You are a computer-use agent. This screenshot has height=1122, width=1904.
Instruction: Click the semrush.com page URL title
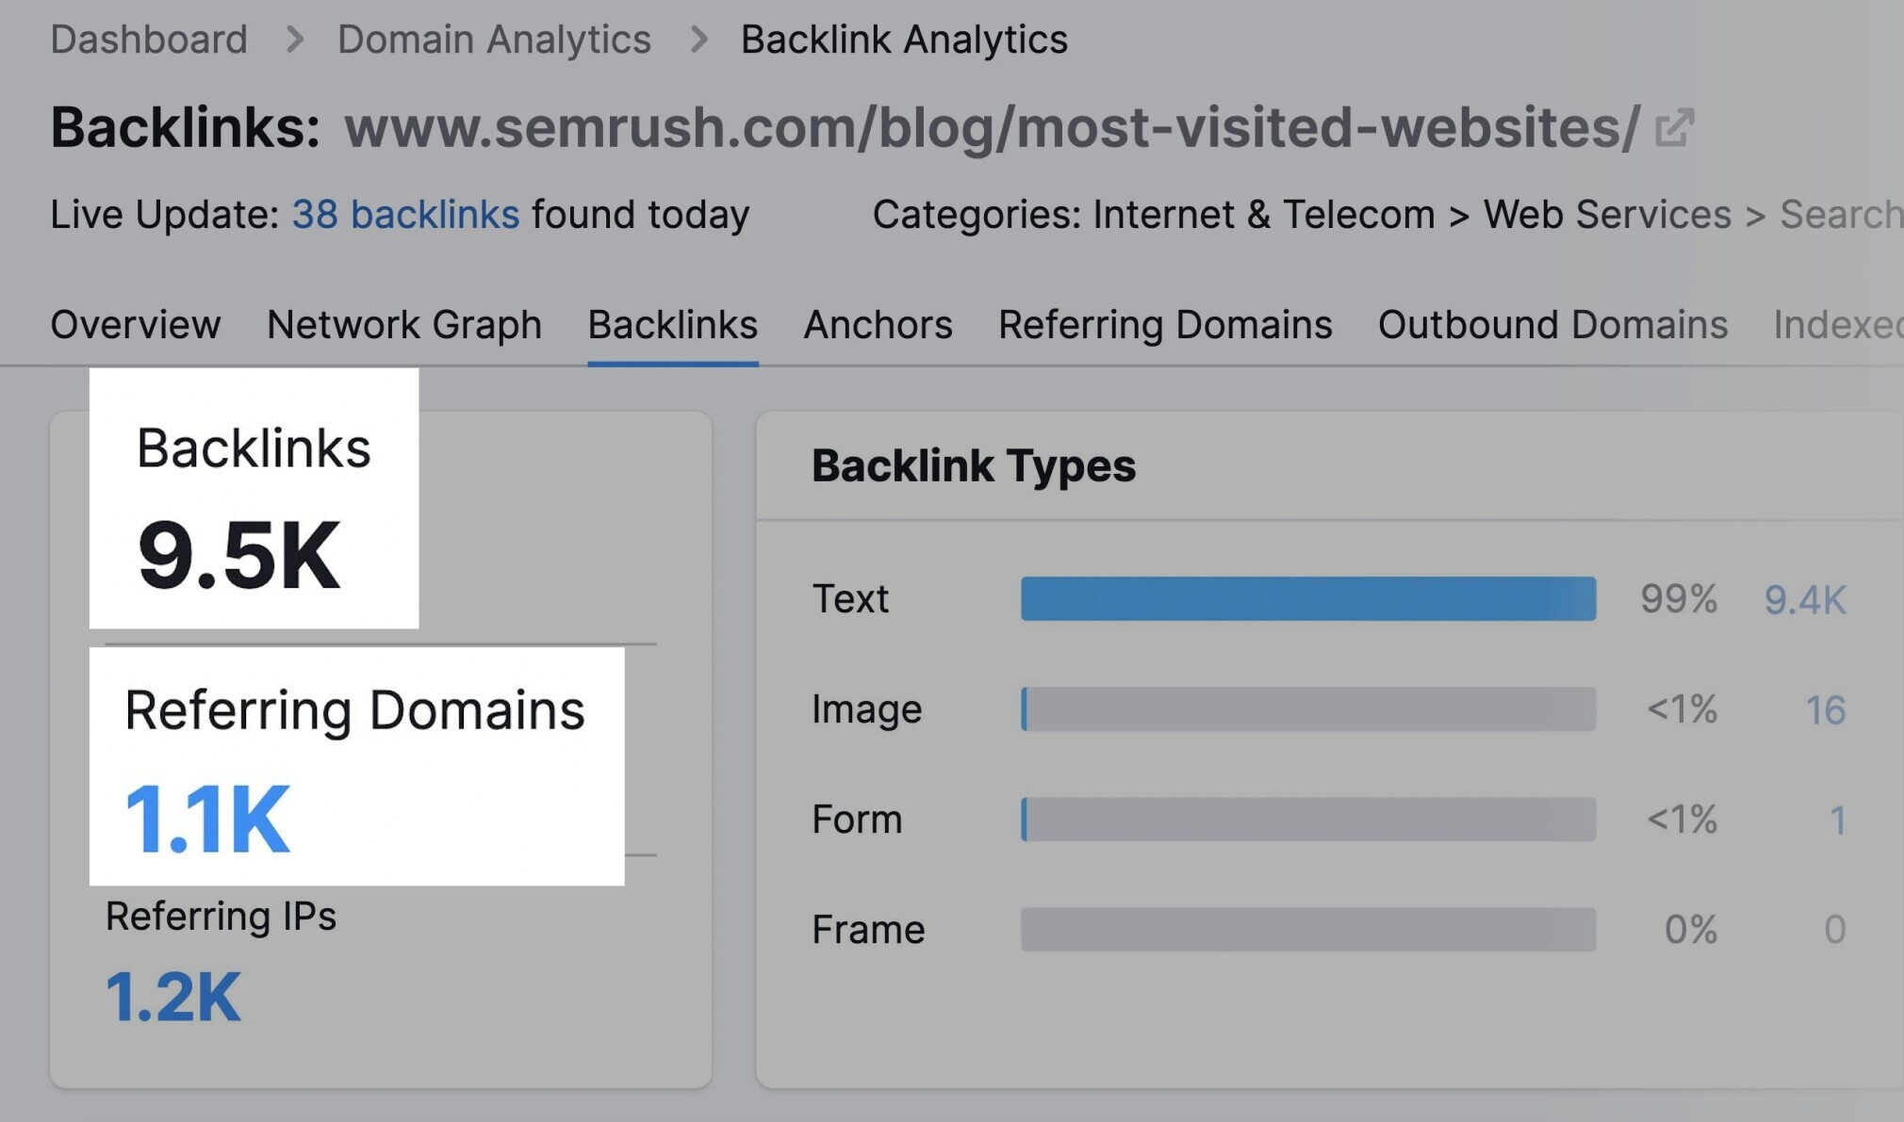(992, 128)
